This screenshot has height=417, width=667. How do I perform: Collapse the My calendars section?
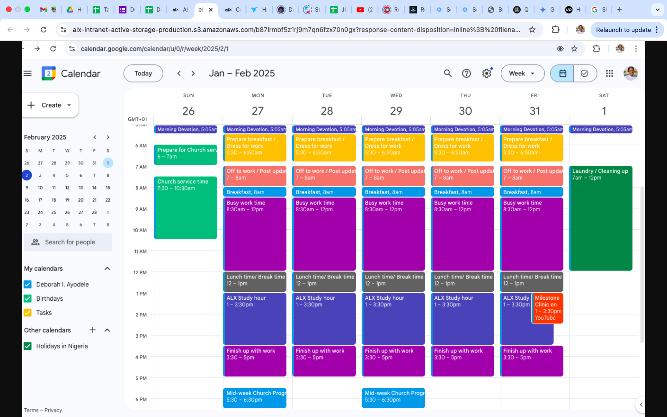pos(107,269)
